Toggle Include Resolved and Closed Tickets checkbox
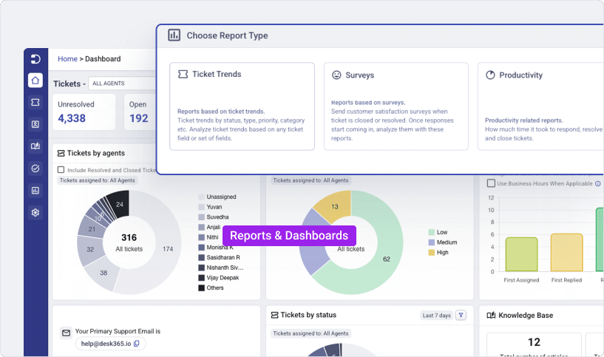The image size is (604, 357). pos(61,170)
